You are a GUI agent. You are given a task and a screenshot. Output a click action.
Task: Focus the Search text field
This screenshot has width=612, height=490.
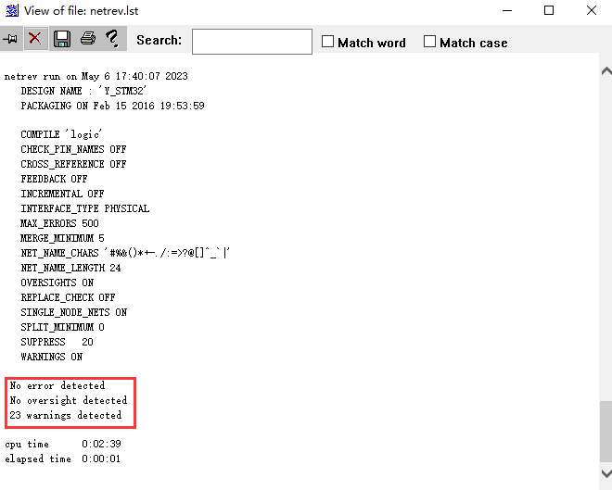click(x=251, y=42)
